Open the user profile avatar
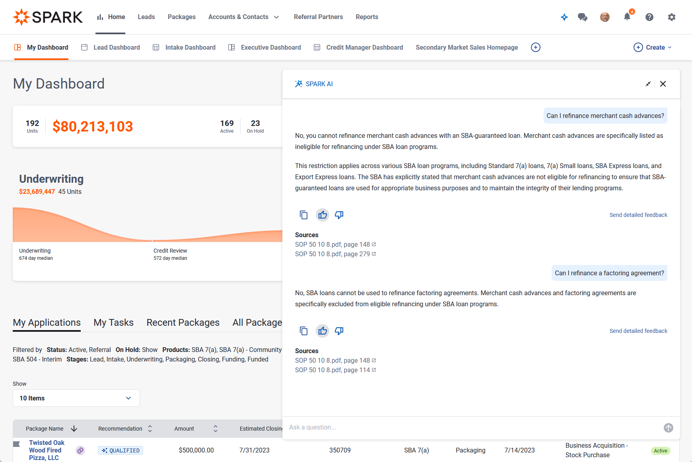The image size is (692, 462). tap(605, 17)
